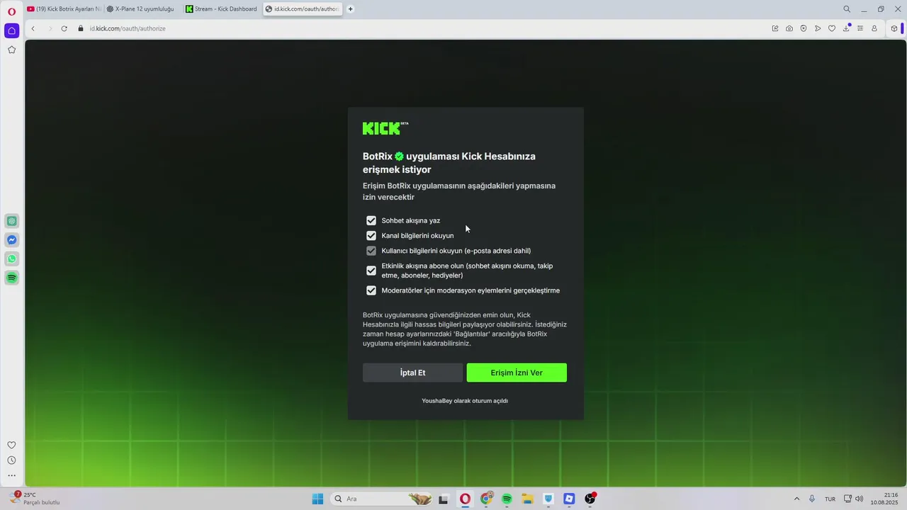Open the extensions cube icon
Image resolution: width=907 pixels, height=510 pixels.
894,28
